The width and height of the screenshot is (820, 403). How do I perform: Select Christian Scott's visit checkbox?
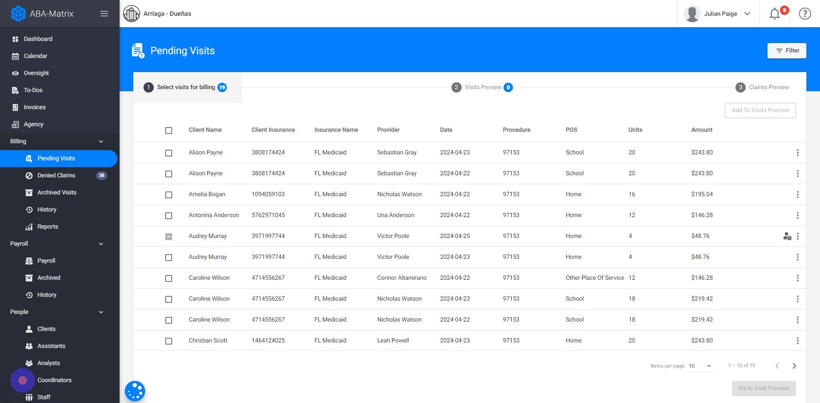(x=169, y=341)
